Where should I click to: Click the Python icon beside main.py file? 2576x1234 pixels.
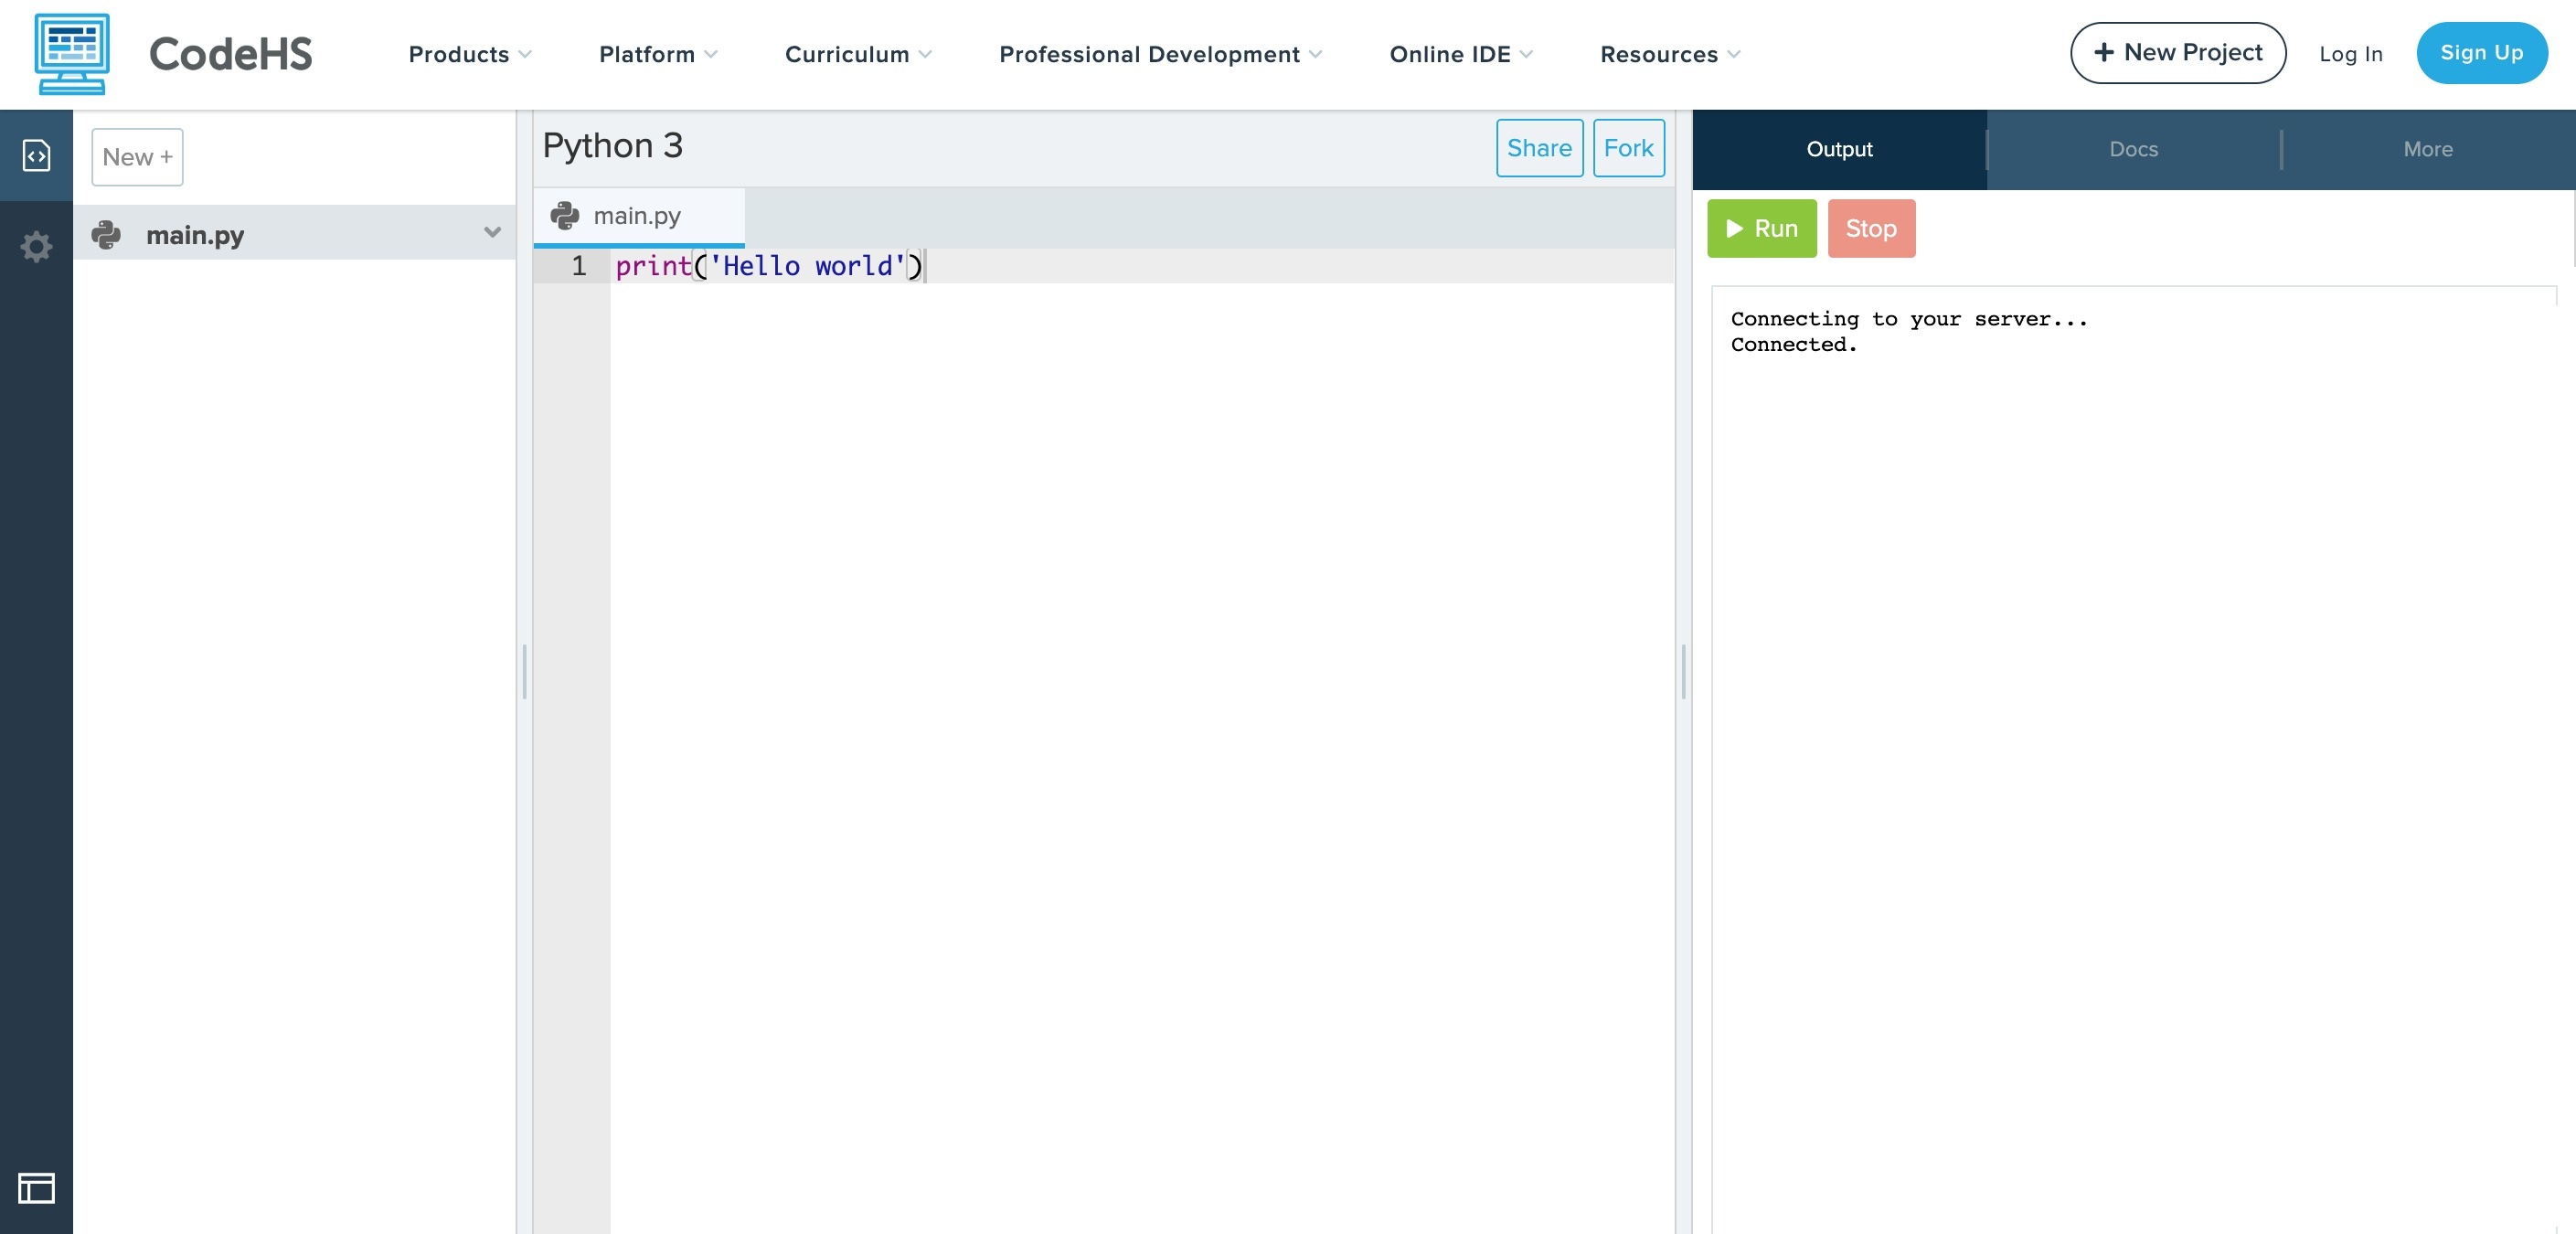tap(107, 235)
